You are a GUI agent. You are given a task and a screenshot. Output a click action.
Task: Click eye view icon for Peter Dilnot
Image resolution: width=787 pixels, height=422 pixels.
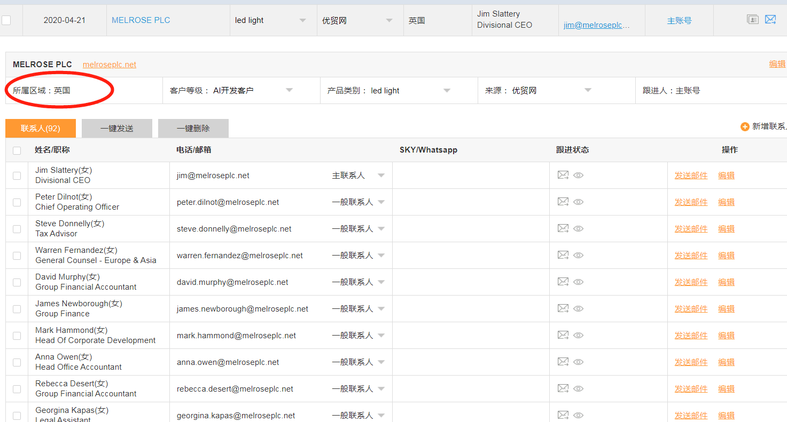coord(578,202)
